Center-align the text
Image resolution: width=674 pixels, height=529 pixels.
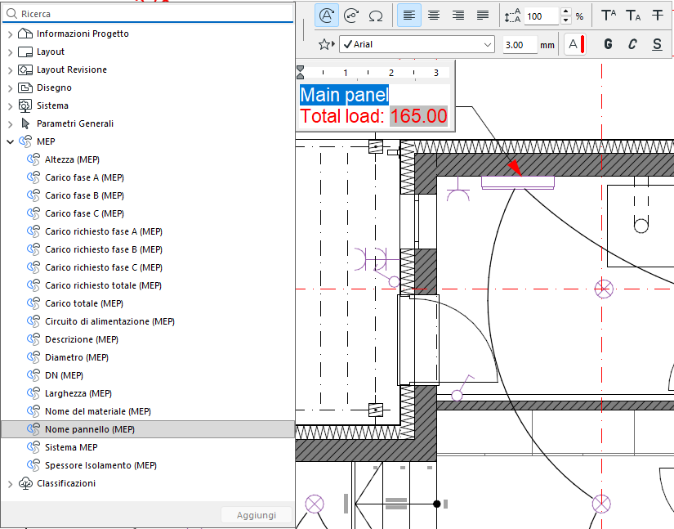pos(434,16)
